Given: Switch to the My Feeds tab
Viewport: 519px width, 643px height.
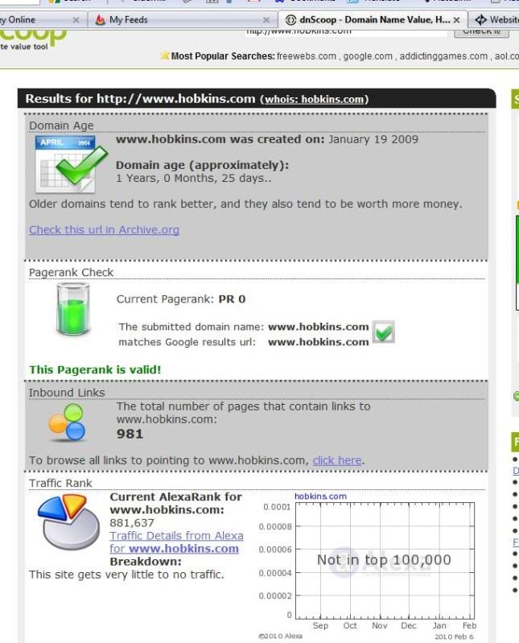Looking at the screenshot, I should pos(177,19).
